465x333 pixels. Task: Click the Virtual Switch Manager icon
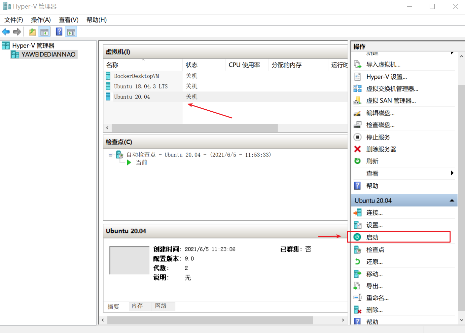point(358,89)
